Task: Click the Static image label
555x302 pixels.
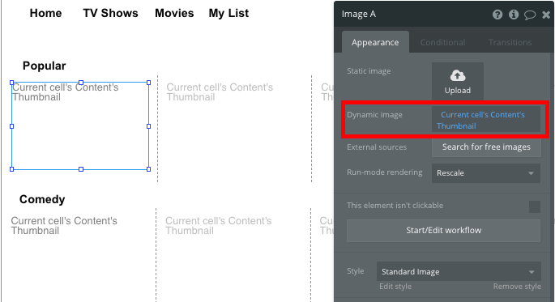Action: click(x=369, y=71)
